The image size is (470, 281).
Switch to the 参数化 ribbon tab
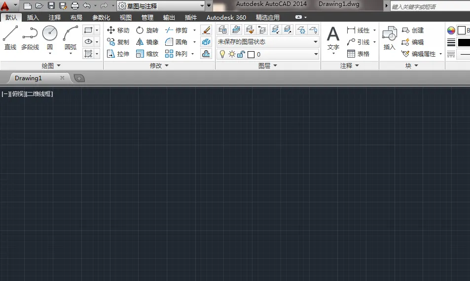[101, 18]
